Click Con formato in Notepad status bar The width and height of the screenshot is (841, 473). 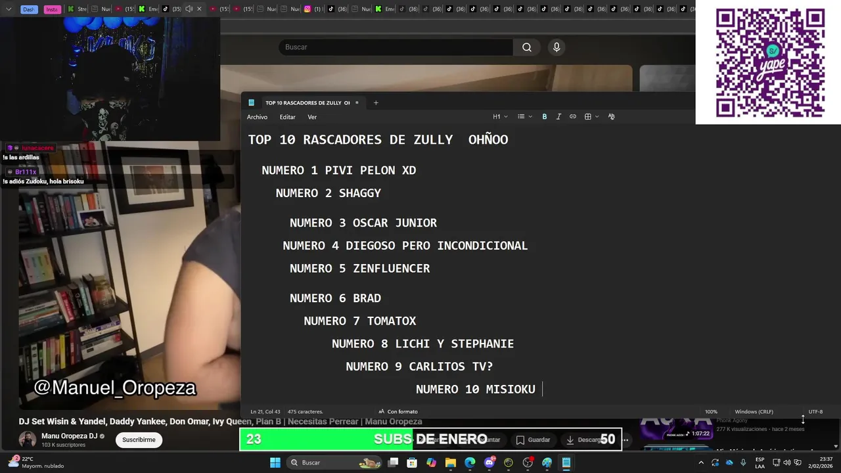pos(398,412)
